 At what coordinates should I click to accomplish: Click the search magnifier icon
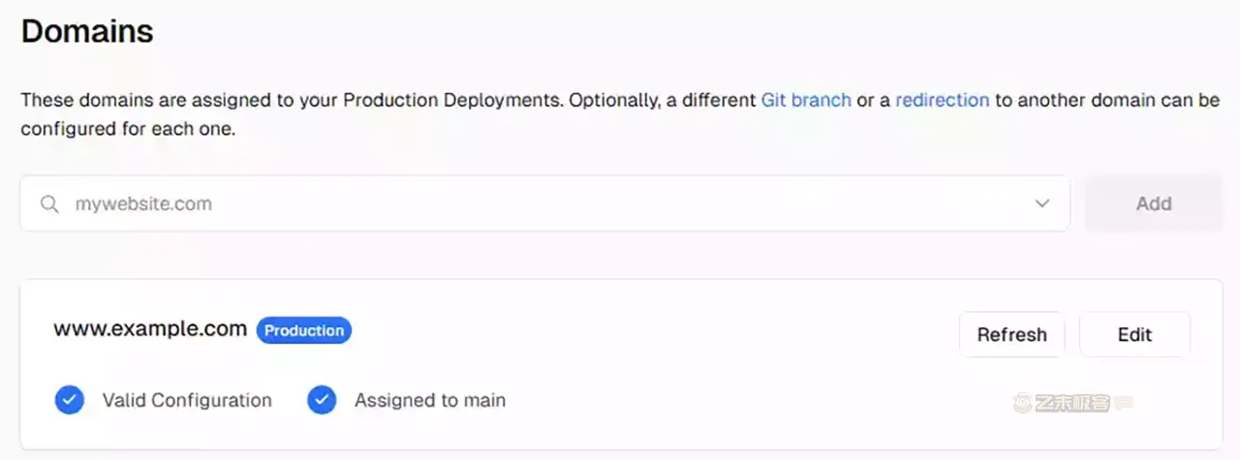point(49,204)
